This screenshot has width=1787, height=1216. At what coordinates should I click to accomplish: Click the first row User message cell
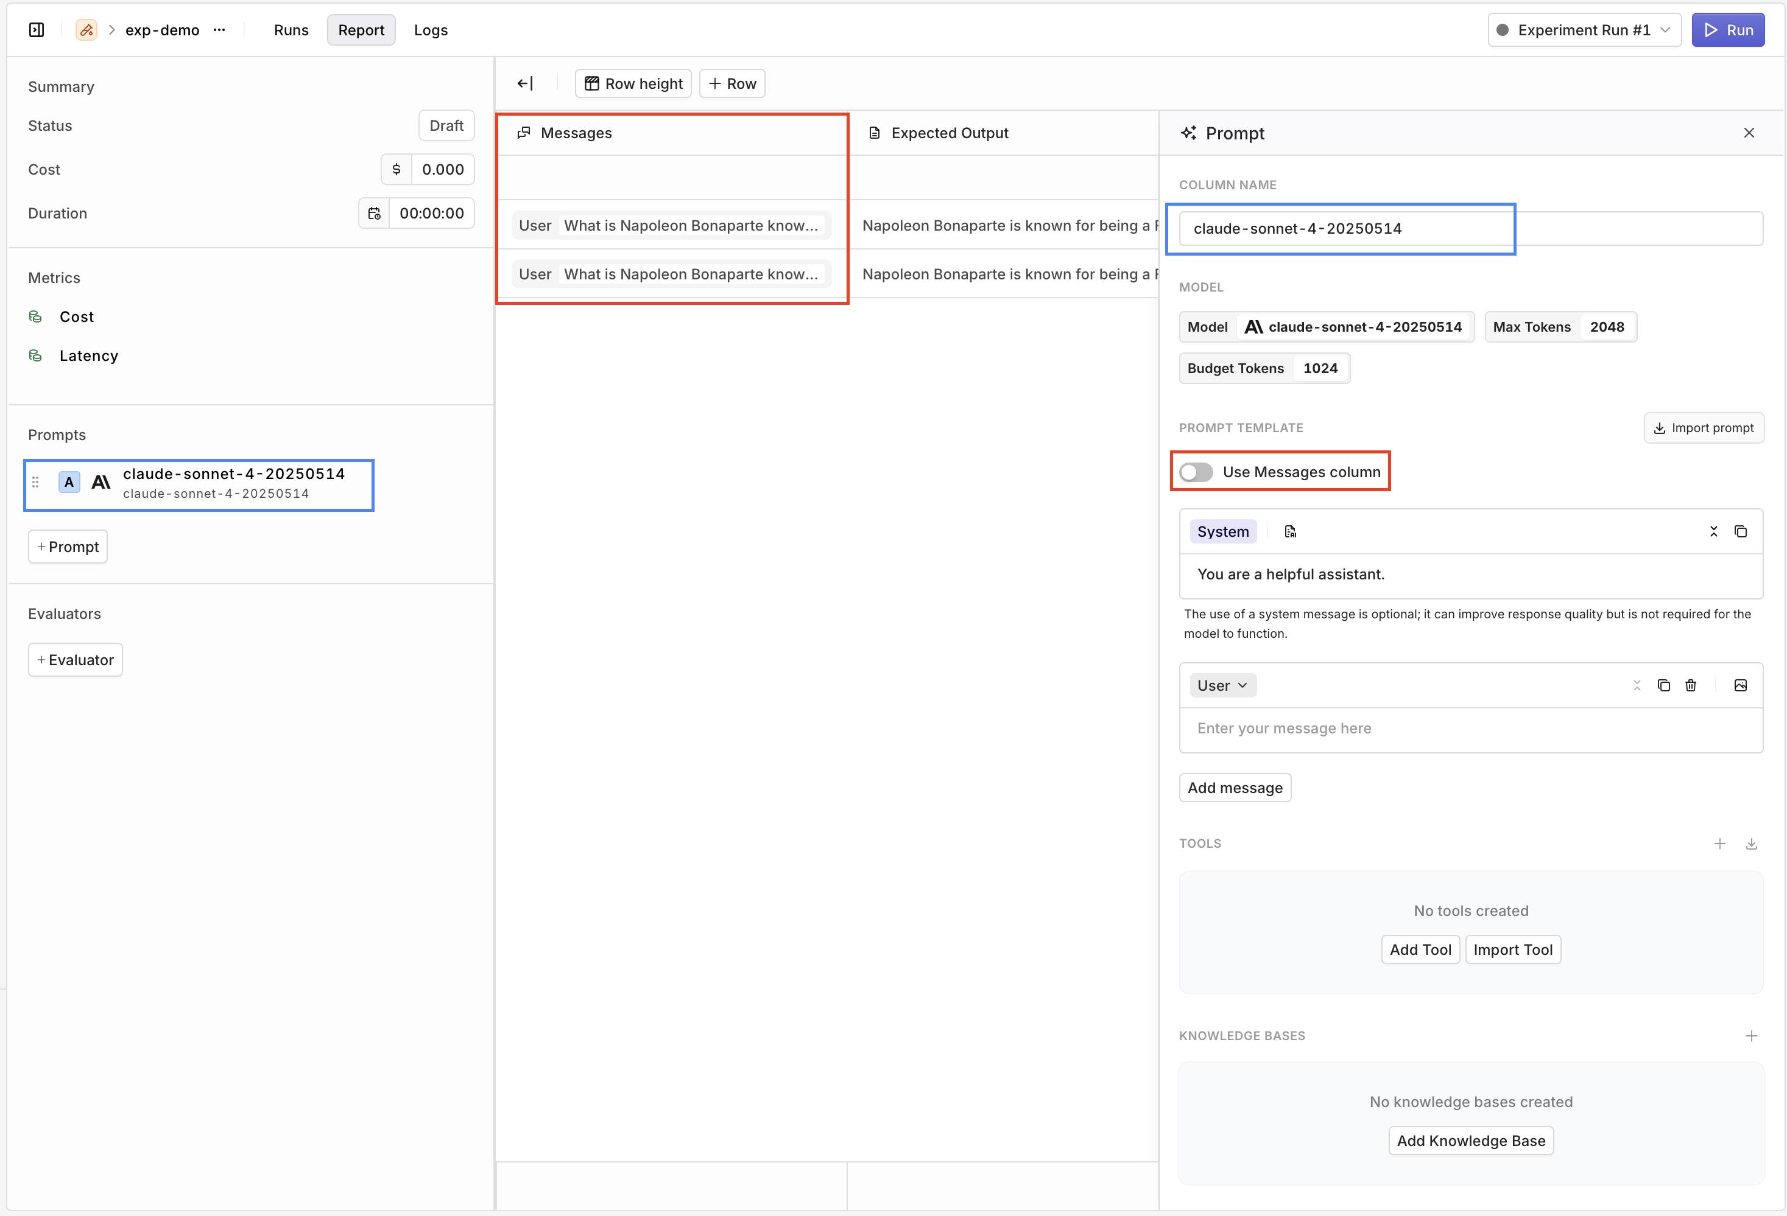(x=672, y=226)
